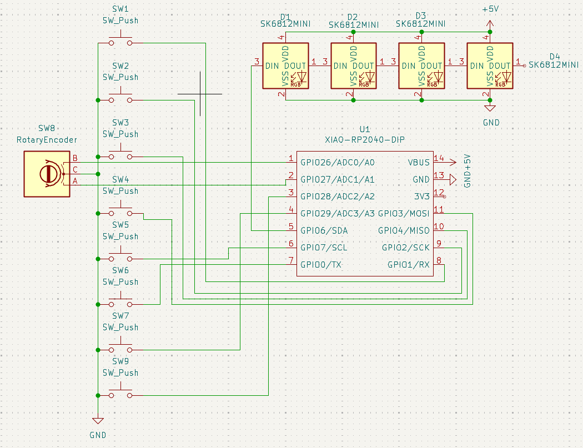Select the D1 SK6812MINI LED symbol
583x448 pixels.
(x=285, y=66)
